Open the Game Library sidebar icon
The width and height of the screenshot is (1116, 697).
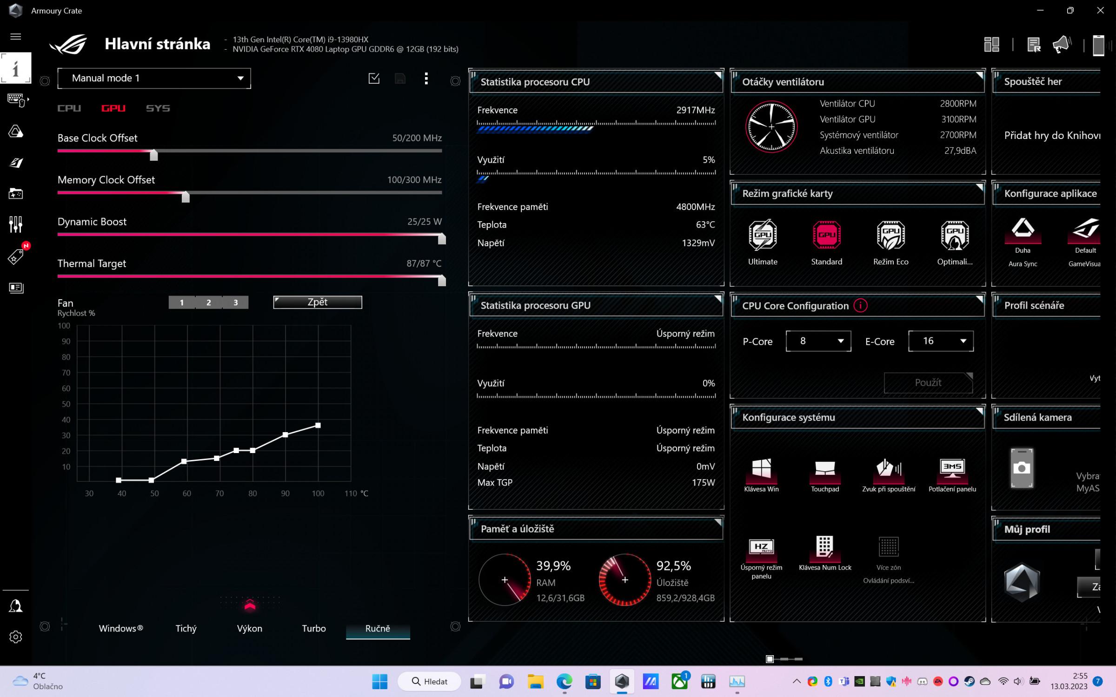click(15, 193)
